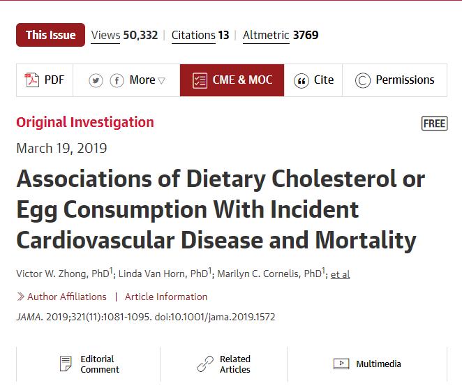This screenshot has width=462, height=388.
Task: Open the This Issue tab
Action: (50, 35)
